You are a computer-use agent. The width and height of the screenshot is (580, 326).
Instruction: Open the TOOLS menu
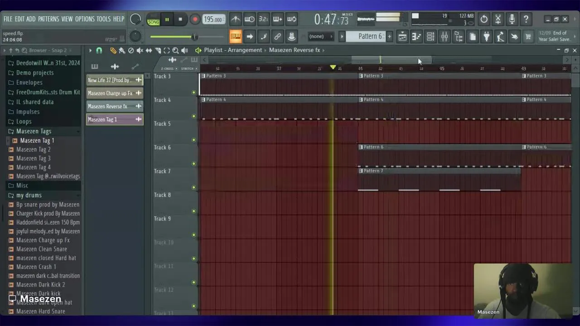(103, 19)
